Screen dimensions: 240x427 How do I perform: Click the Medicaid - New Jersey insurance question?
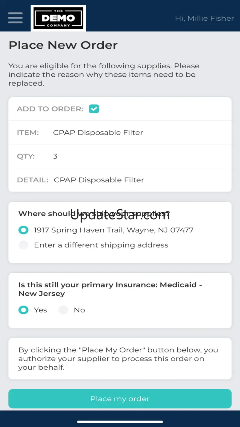(x=110, y=289)
